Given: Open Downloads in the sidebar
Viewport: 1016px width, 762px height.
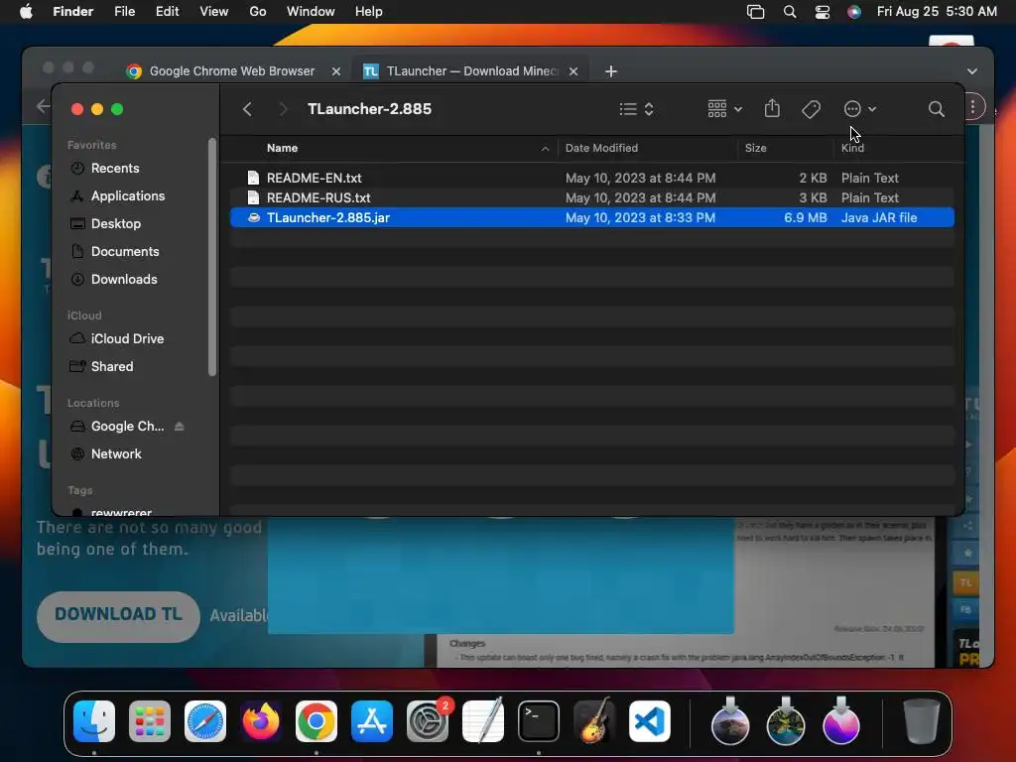Looking at the screenshot, I should pos(124,280).
